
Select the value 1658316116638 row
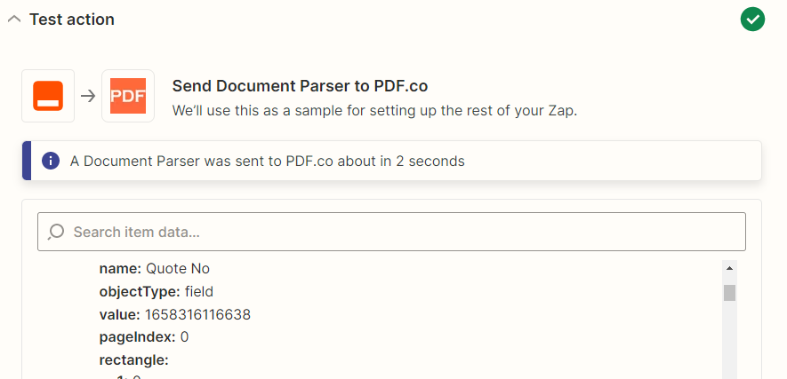point(174,315)
